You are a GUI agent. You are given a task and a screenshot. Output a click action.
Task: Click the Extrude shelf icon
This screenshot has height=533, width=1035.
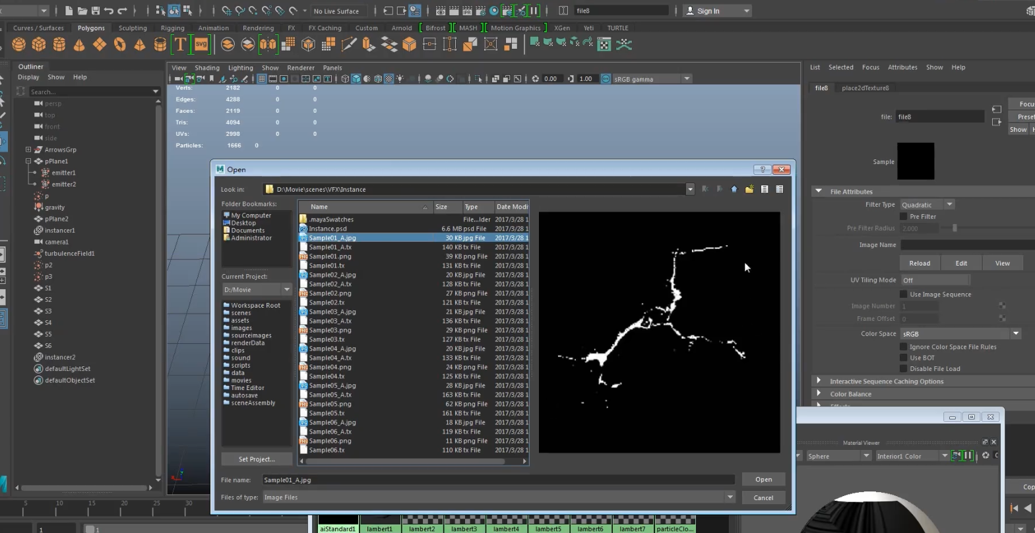(369, 44)
